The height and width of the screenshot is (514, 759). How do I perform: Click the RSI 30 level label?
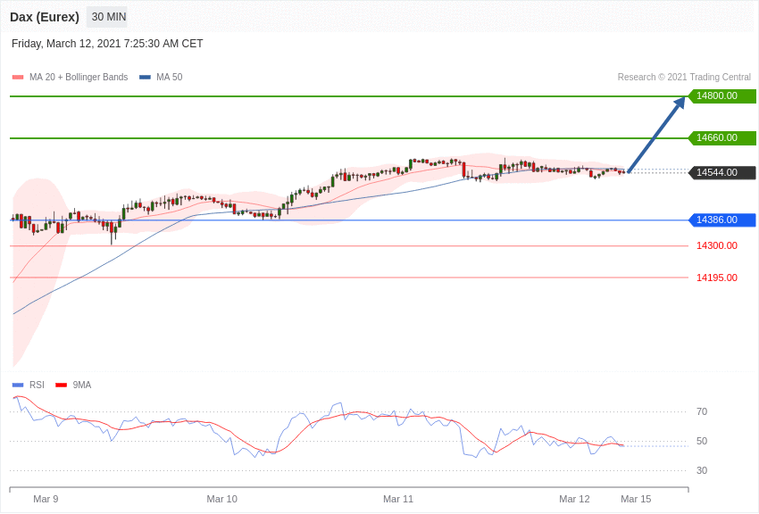click(x=702, y=471)
